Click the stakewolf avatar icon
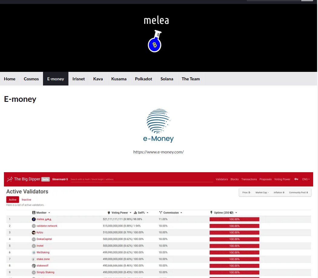The height and width of the screenshot is (278, 318). [34, 266]
